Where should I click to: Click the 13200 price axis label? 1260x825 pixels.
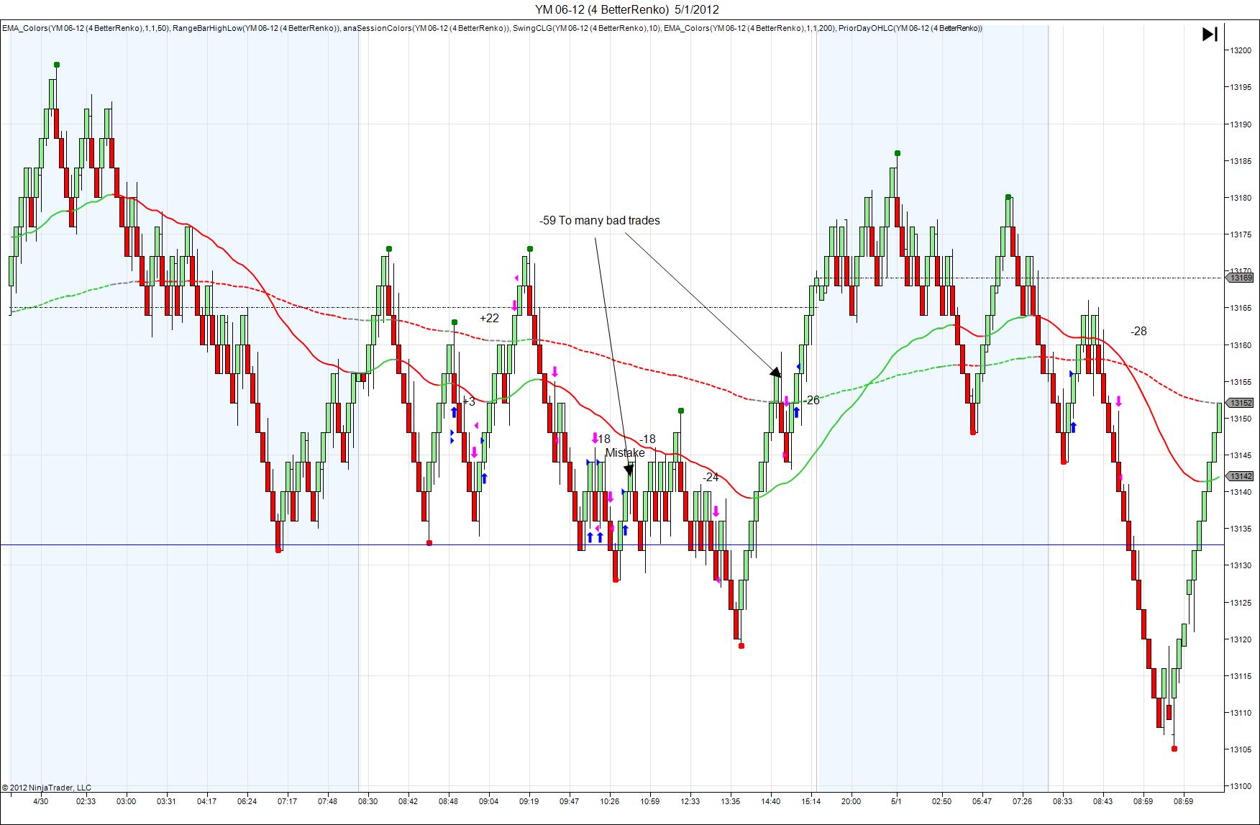coord(1241,50)
